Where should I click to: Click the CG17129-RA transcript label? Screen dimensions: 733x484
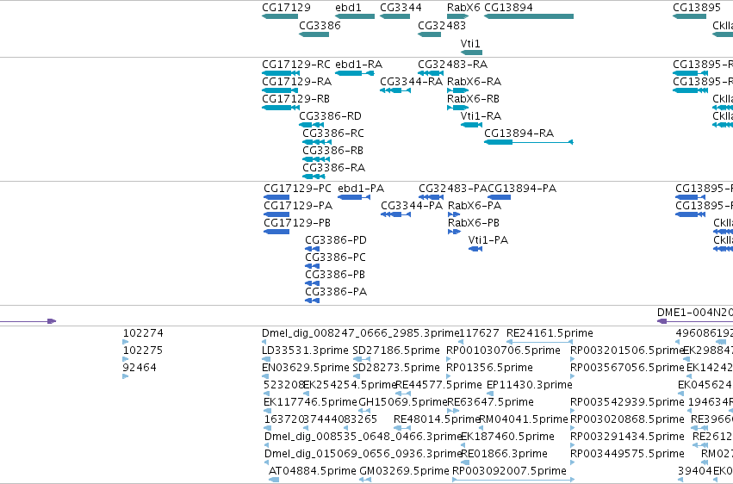pyautogui.click(x=296, y=81)
